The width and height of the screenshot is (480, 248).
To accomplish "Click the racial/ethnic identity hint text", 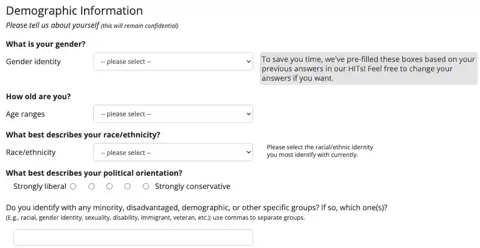I will (x=320, y=151).
